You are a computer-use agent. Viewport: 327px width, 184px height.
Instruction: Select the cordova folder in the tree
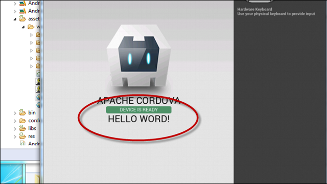coord(29,121)
